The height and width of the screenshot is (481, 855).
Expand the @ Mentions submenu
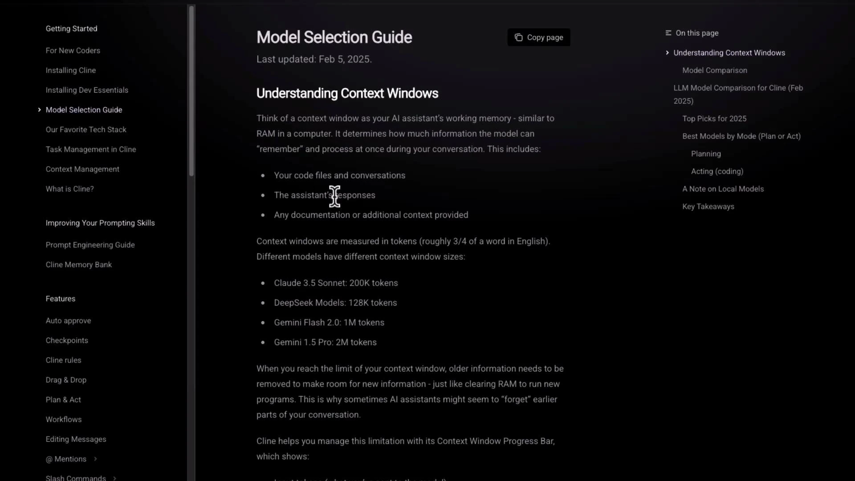(x=96, y=459)
